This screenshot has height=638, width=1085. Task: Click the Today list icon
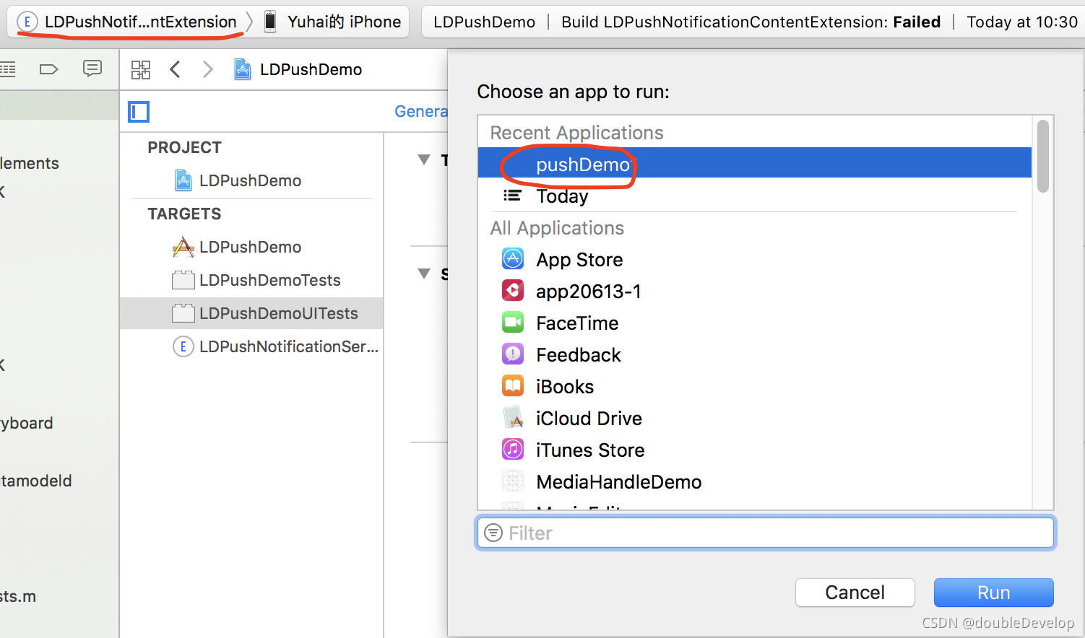coord(512,196)
